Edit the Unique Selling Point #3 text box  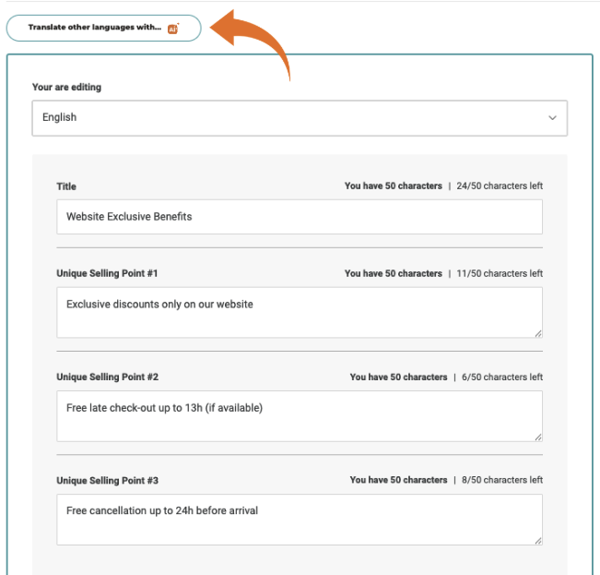299,519
